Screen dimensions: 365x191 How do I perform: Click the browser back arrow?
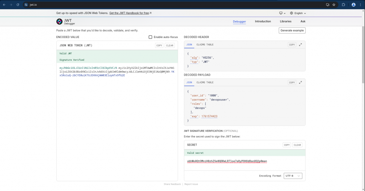[x=4, y=5]
